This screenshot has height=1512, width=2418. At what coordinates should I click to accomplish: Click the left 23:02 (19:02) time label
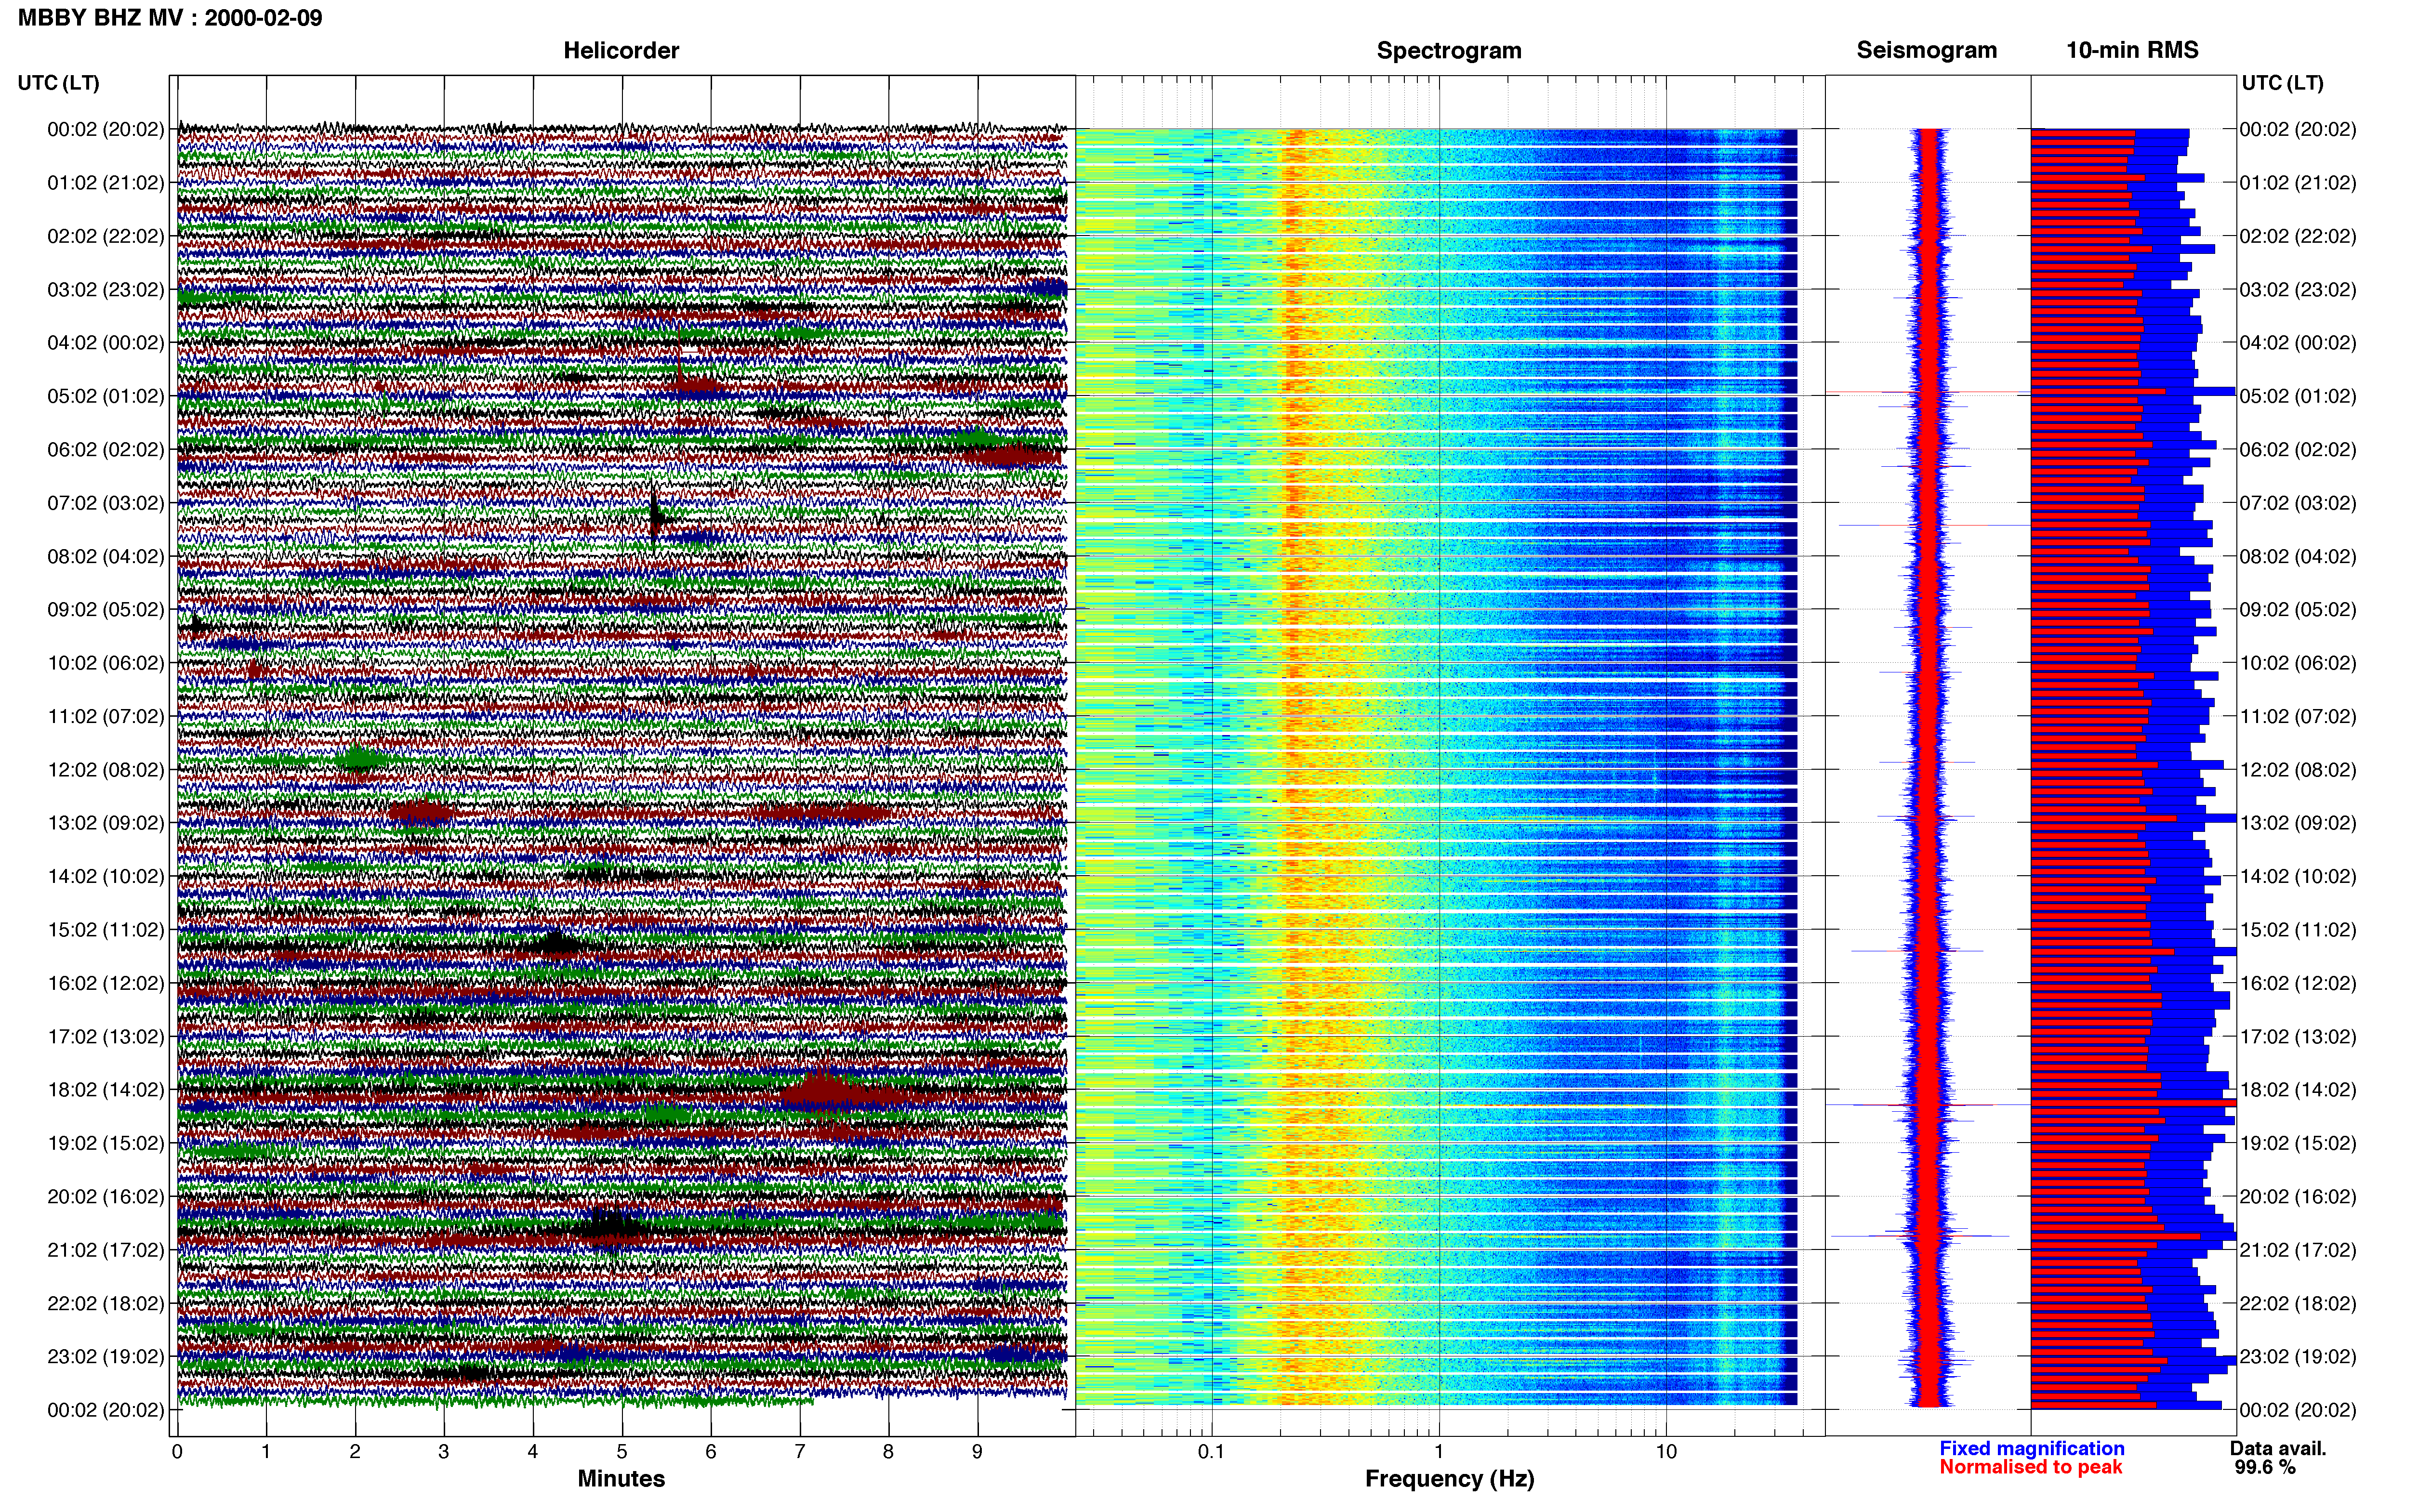[105, 1357]
